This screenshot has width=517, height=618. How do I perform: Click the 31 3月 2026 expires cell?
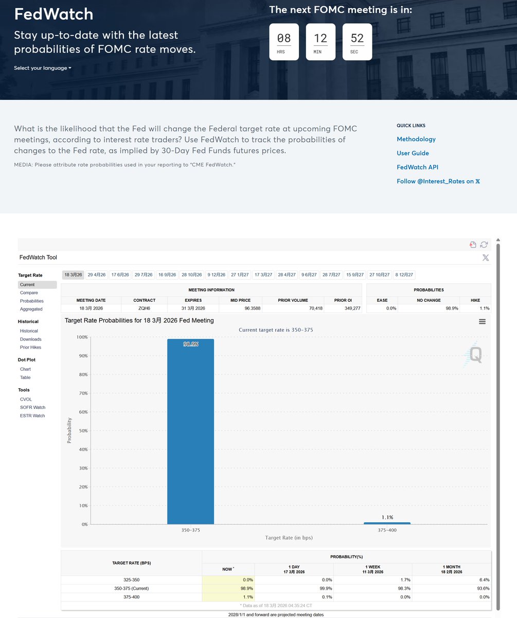pos(192,308)
